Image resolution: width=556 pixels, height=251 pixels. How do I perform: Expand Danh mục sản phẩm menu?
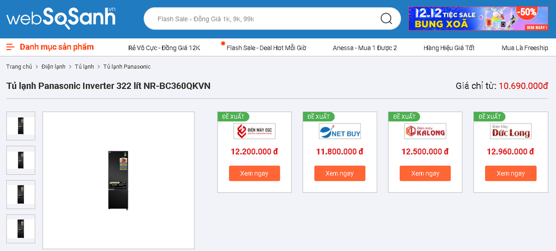[x=57, y=47]
